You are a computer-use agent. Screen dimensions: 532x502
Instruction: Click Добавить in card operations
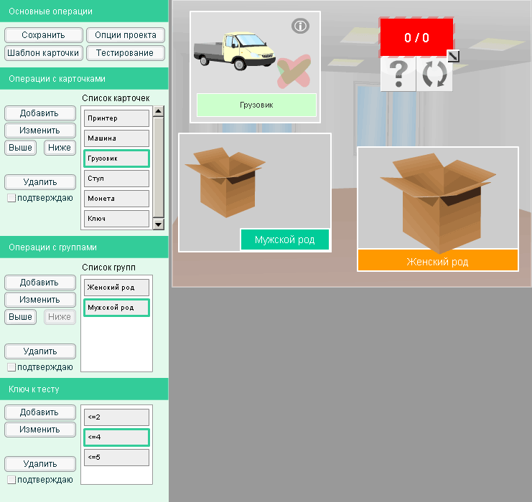click(x=40, y=113)
